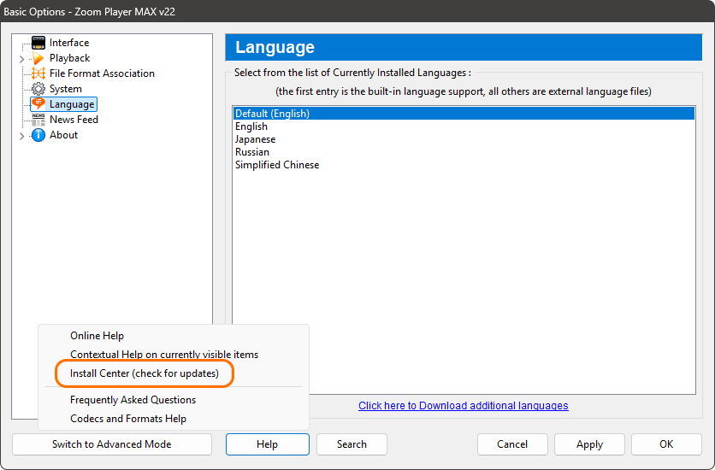
Task: Click the Language speech-bubble icon
Action: [38, 104]
